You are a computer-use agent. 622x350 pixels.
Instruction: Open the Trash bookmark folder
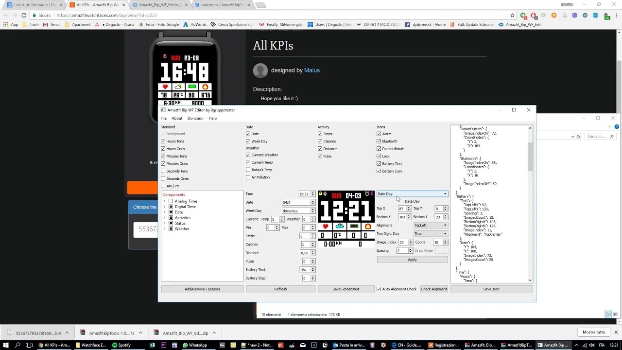tap(30, 24)
